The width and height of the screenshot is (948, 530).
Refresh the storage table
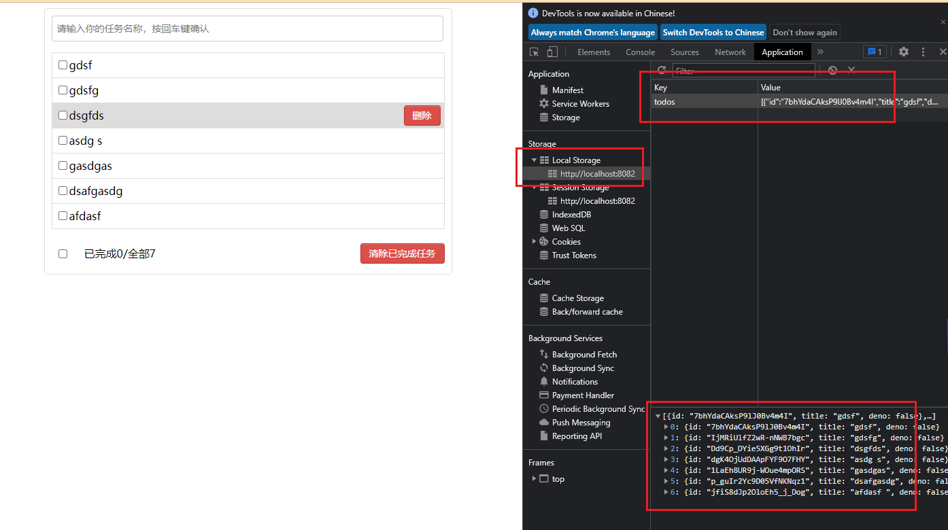click(662, 70)
